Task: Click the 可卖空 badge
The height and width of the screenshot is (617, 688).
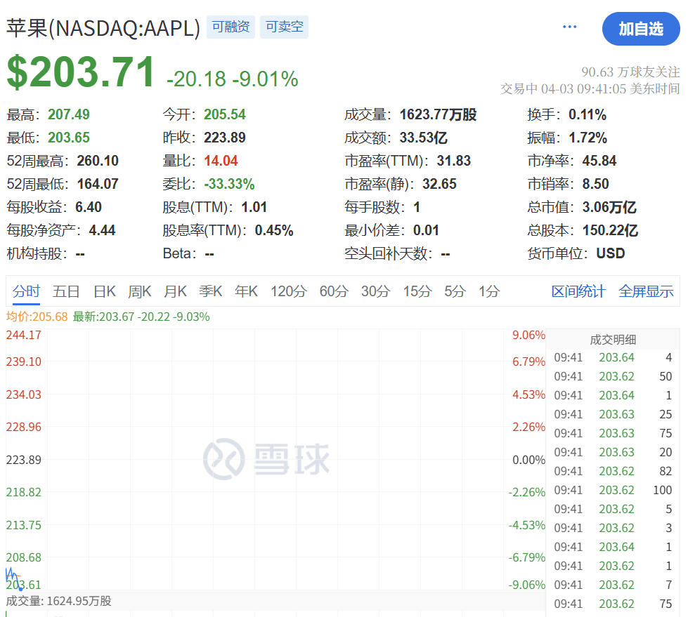Action: (x=284, y=27)
